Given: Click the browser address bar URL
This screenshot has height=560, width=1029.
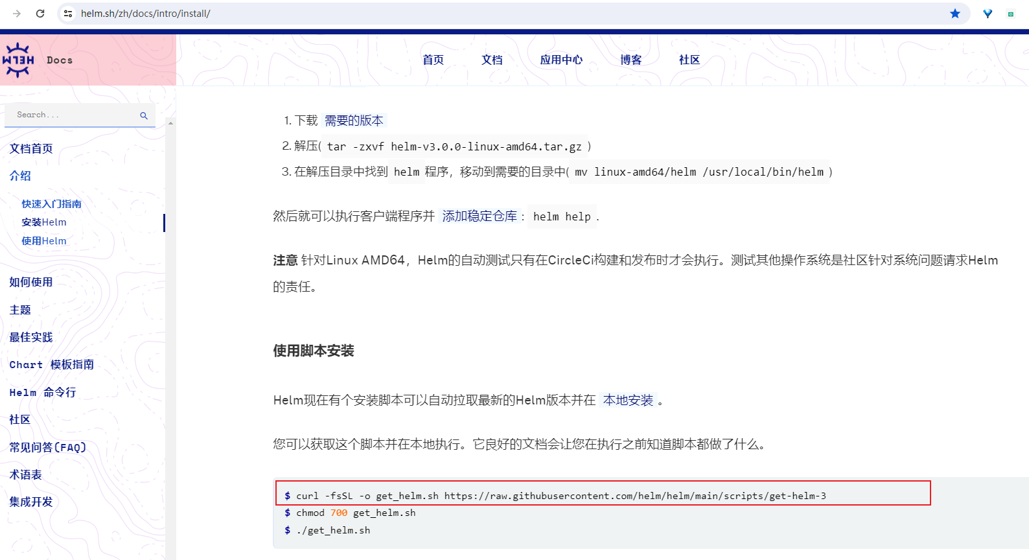Looking at the screenshot, I should click(x=146, y=14).
